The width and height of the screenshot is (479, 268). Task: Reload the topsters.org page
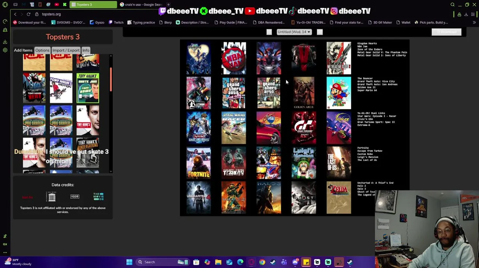[x=28, y=14]
